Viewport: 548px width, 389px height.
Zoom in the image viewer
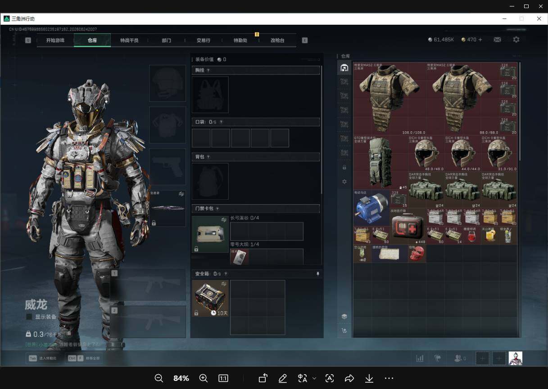pyautogui.click(x=204, y=378)
